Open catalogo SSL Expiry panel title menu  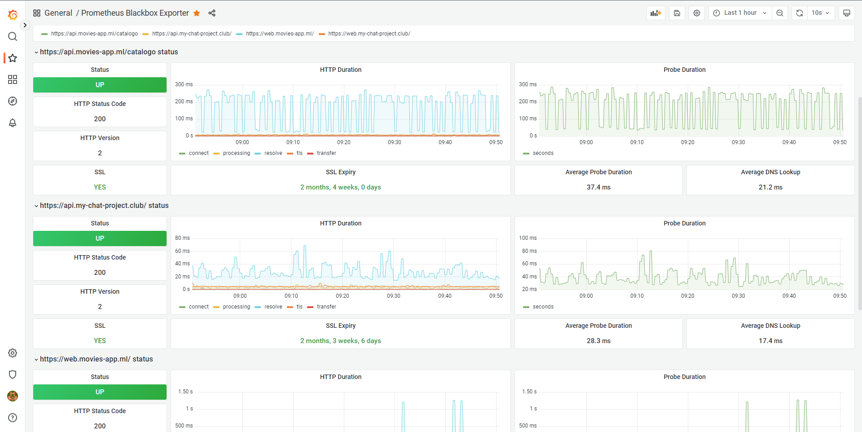click(341, 172)
